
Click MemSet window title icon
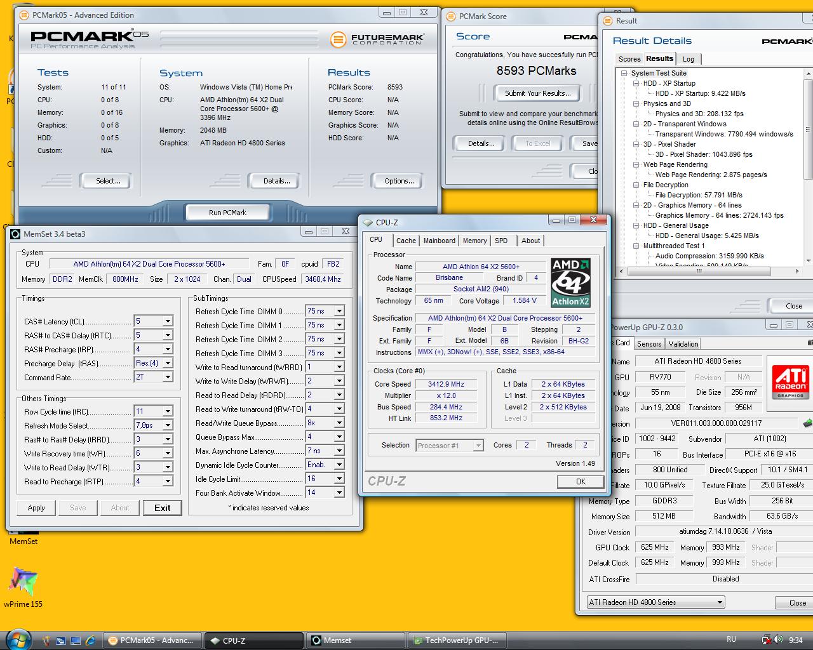(x=15, y=234)
